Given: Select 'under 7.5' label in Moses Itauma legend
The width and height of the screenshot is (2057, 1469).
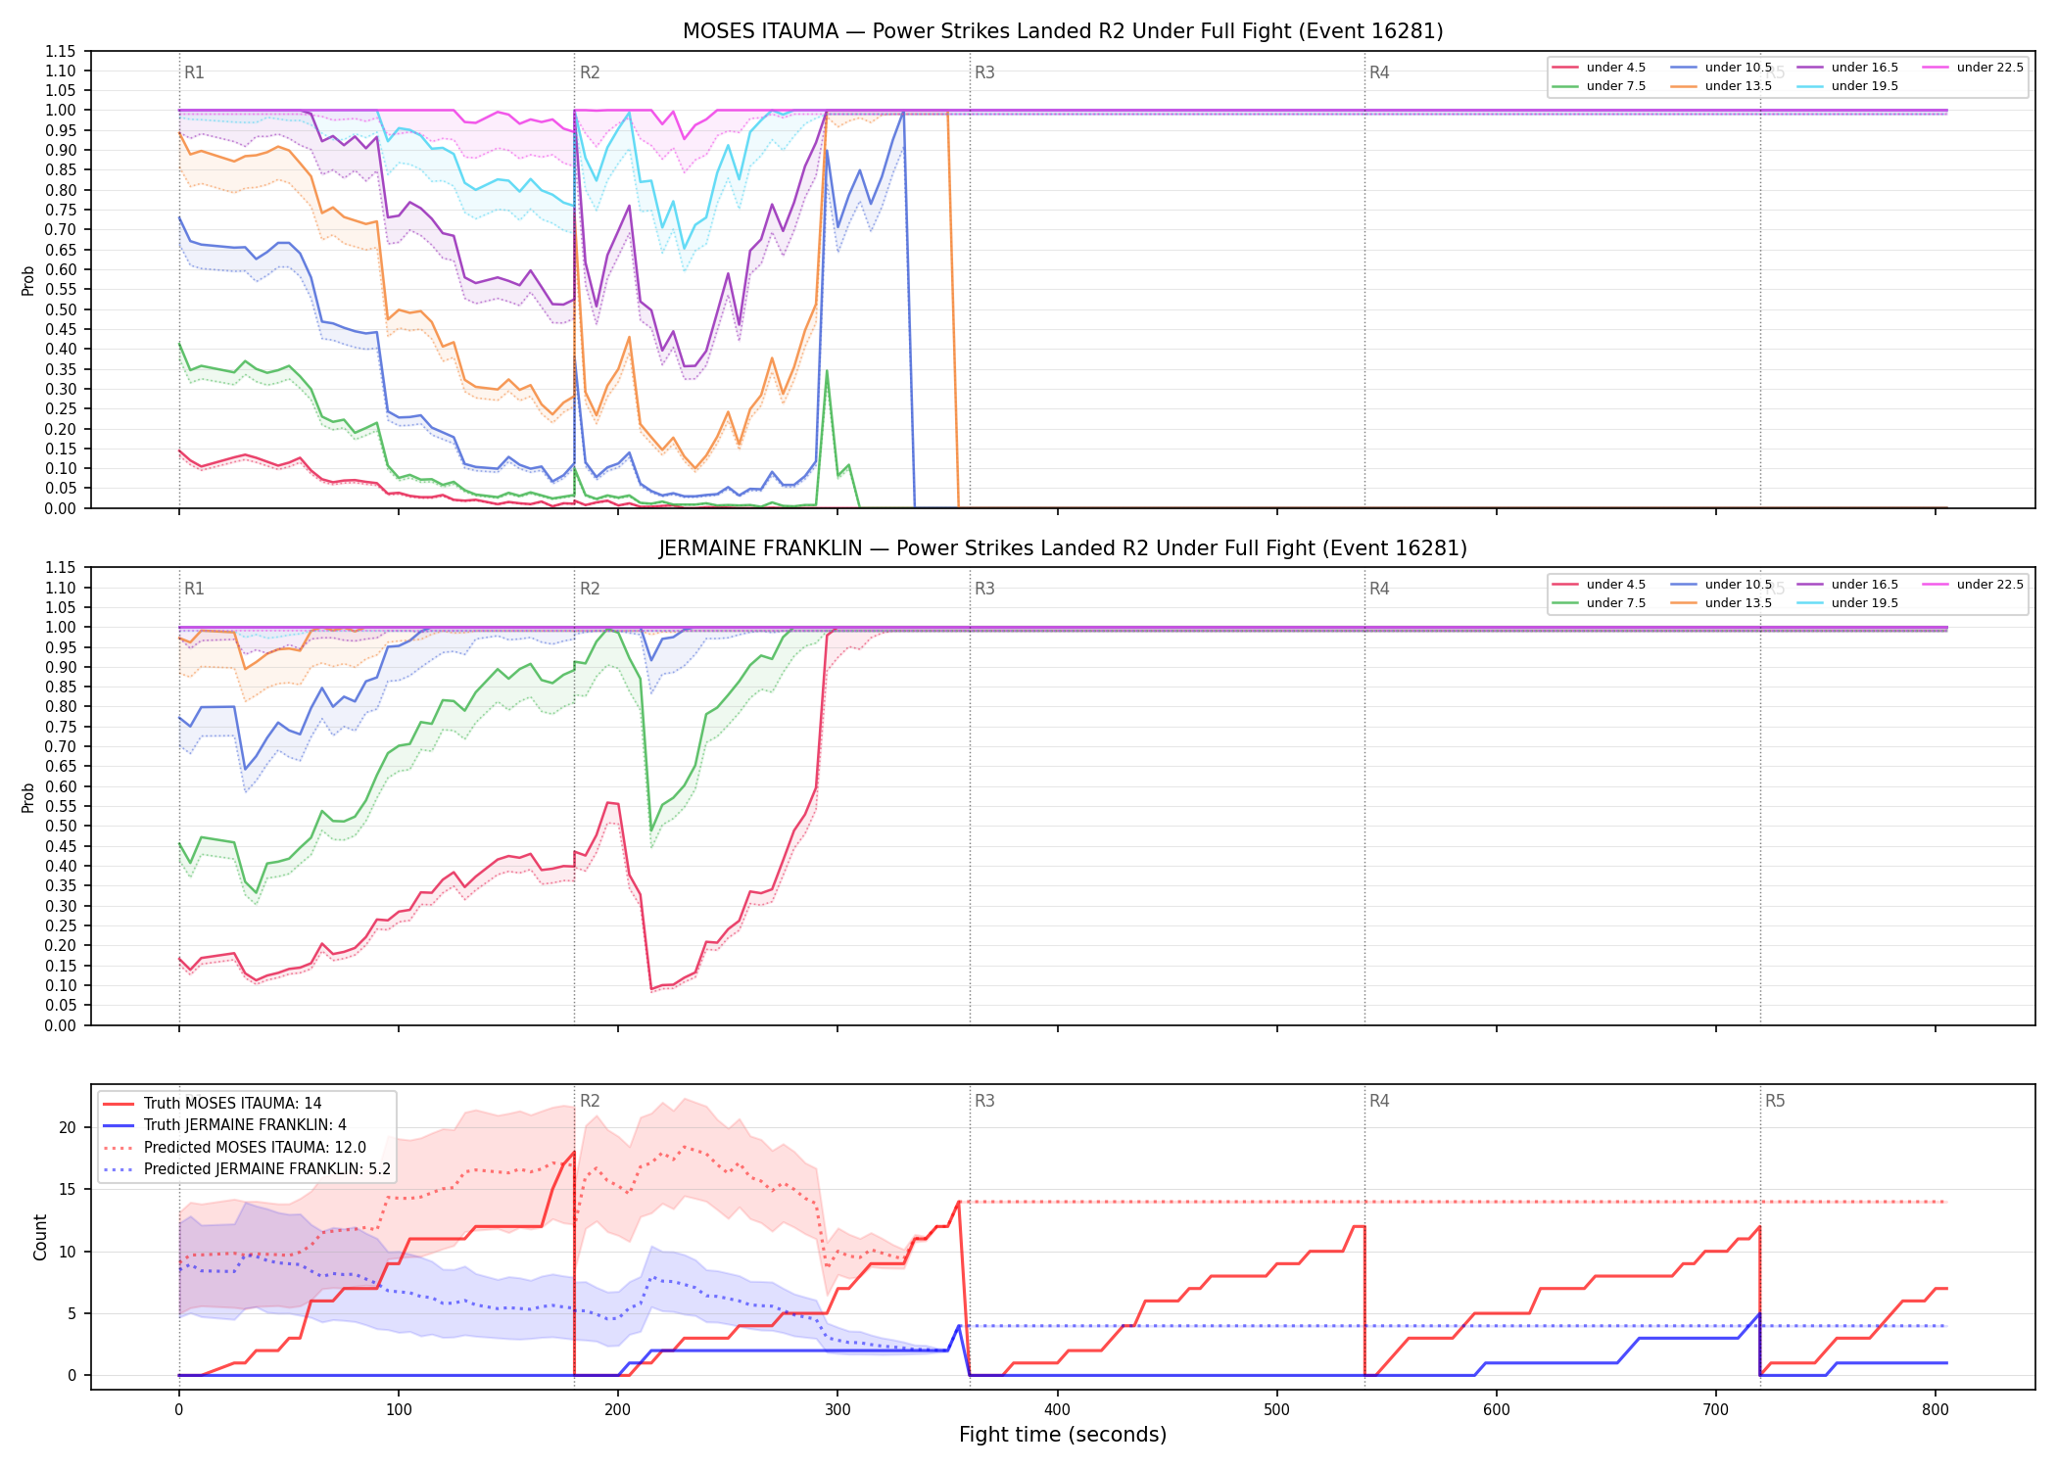Looking at the screenshot, I should point(1616,86).
